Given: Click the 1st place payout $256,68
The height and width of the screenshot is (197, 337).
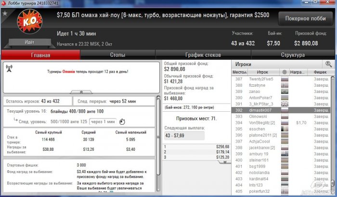Looking at the screenshot, I should [222, 147].
